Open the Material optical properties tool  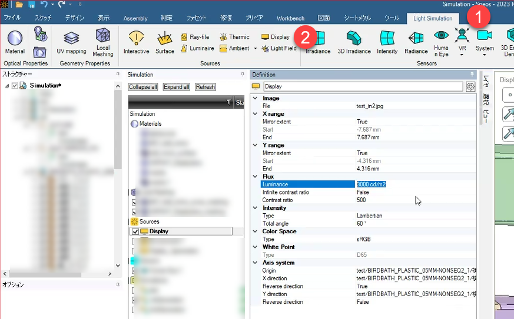pos(15,42)
